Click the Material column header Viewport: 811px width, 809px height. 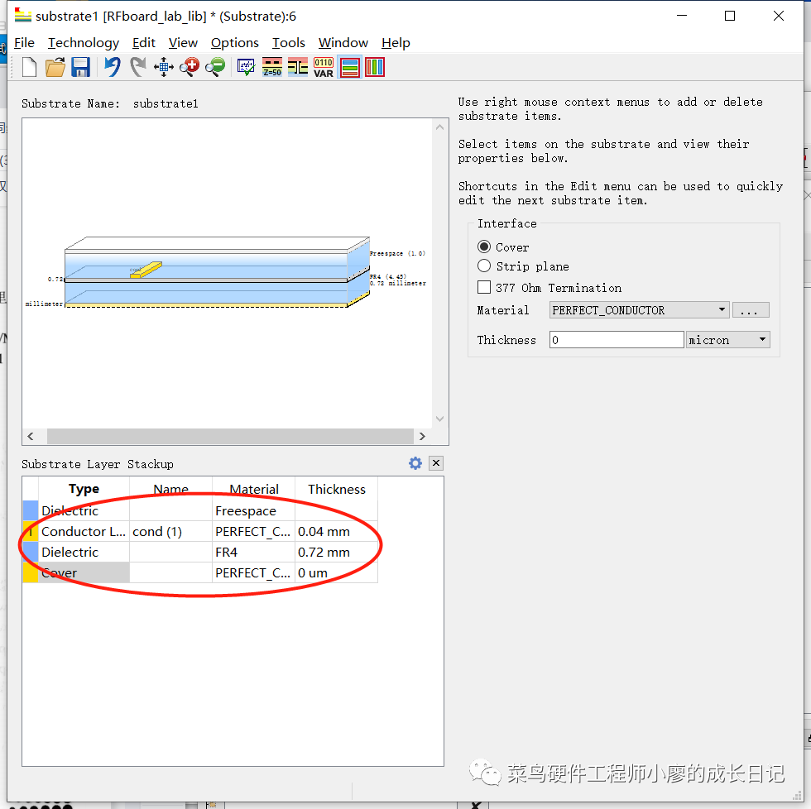click(253, 489)
